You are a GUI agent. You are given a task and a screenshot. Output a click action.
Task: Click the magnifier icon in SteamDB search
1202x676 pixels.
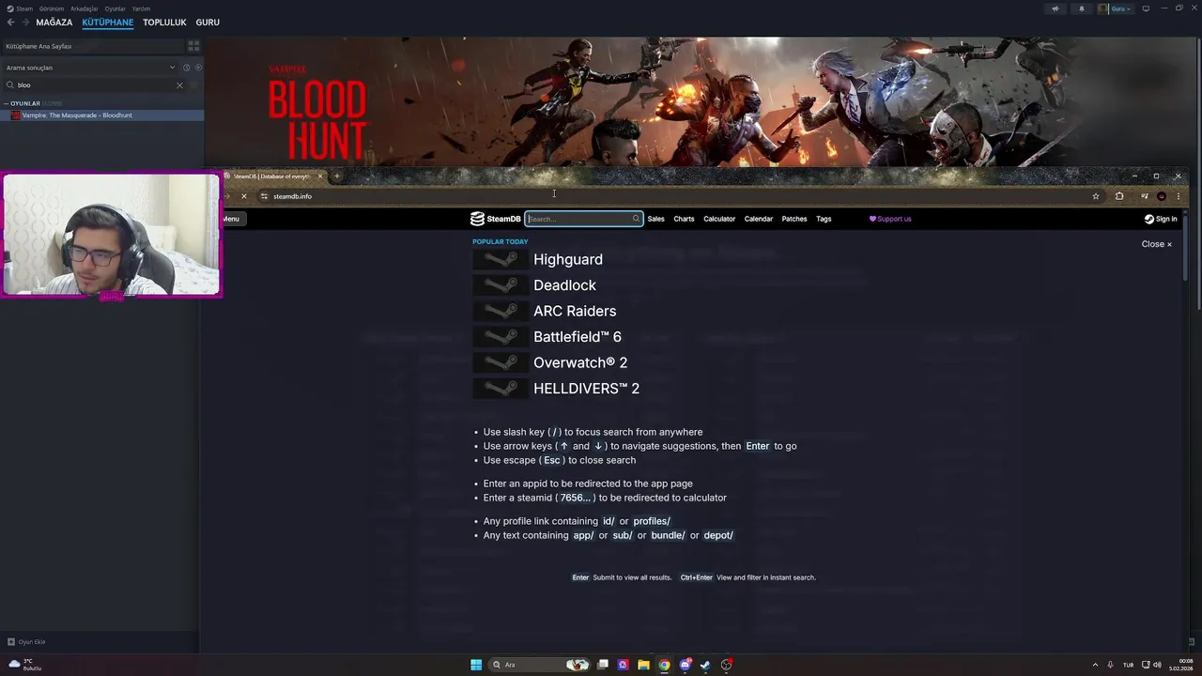click(636, 219)
